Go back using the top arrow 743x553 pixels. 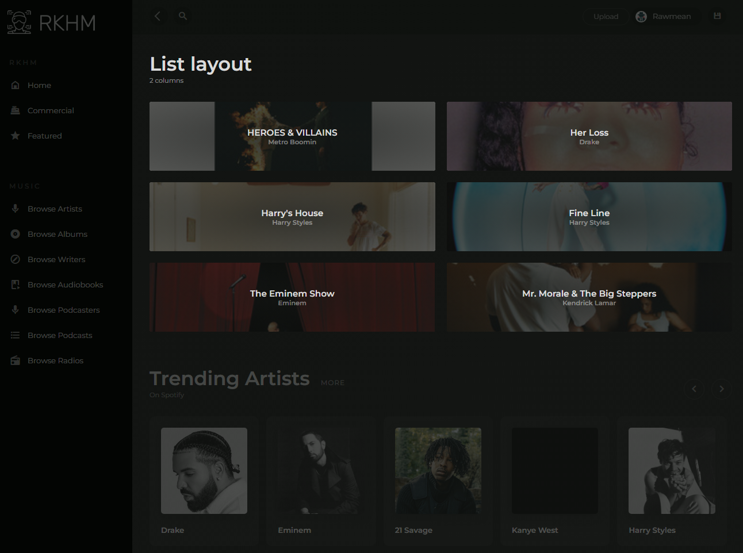(x=158, y=16)
